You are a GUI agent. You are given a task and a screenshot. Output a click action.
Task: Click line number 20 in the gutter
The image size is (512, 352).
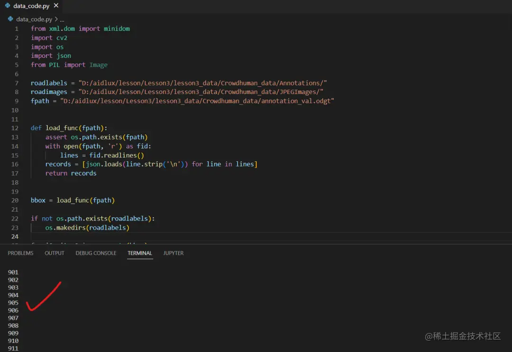pos(15,200)
